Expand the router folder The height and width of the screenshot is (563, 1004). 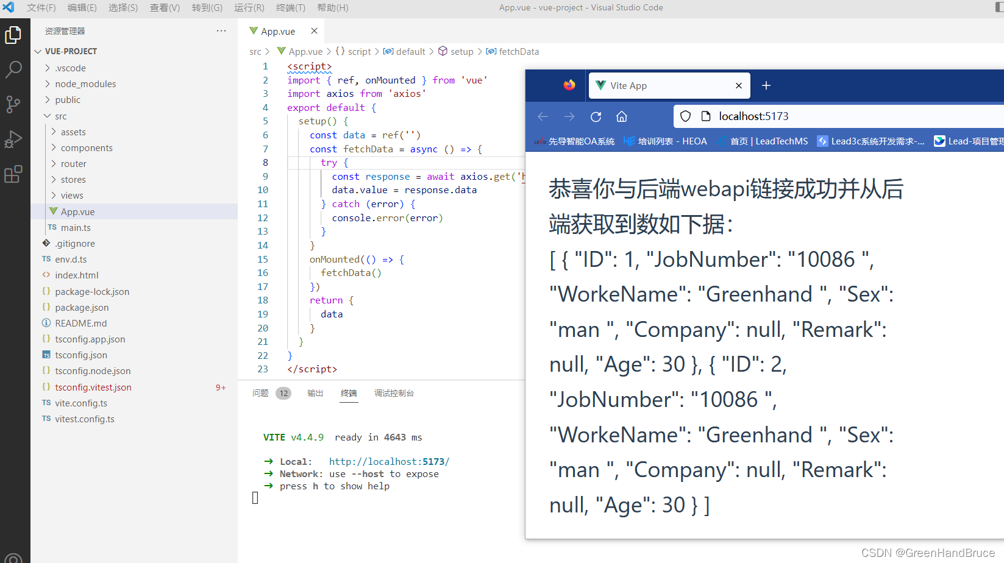[54, 163]
